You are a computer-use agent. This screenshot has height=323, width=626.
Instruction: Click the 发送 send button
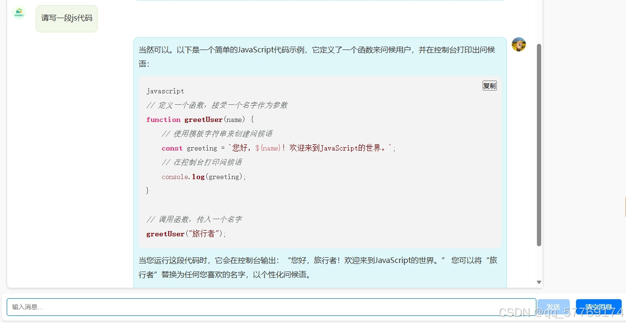pos(553,307)
